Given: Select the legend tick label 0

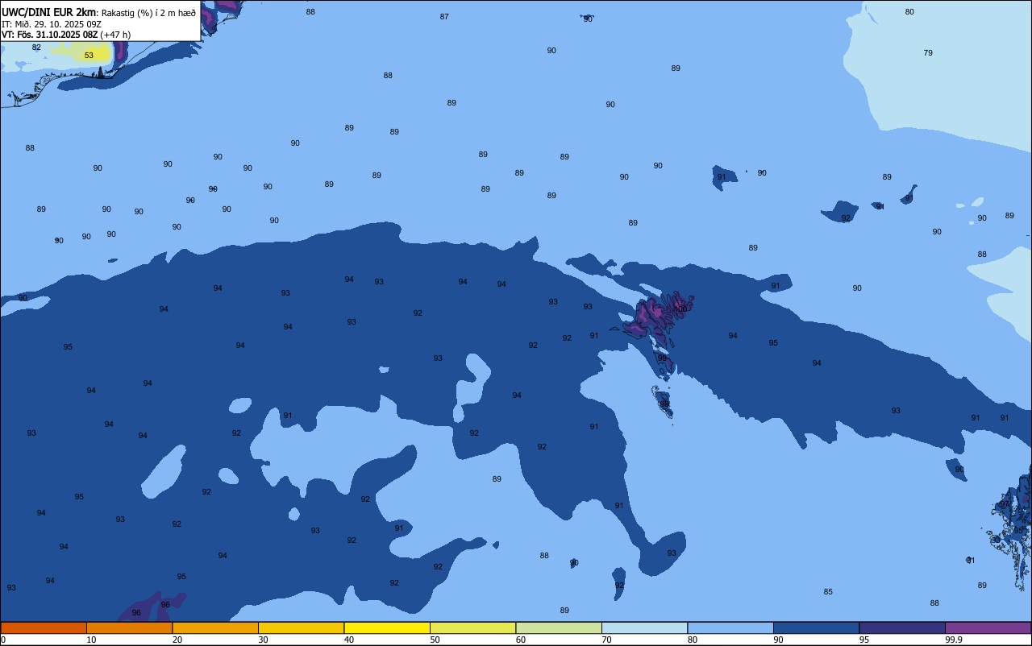Looking at the screenshot, I should tap(3, 640).
